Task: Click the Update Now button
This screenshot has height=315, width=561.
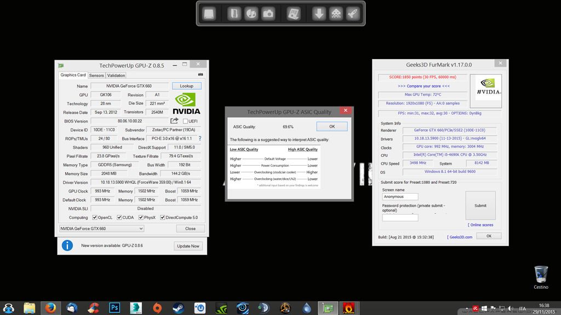Action: click(188, 246)
